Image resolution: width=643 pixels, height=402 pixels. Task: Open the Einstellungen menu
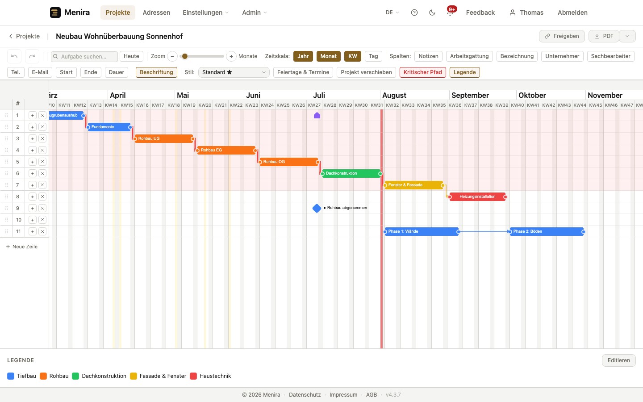tap(205, 13)
